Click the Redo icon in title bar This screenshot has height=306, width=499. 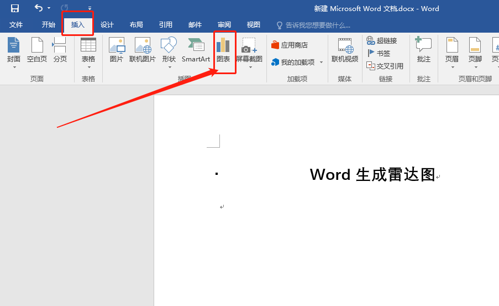[64, 8]
